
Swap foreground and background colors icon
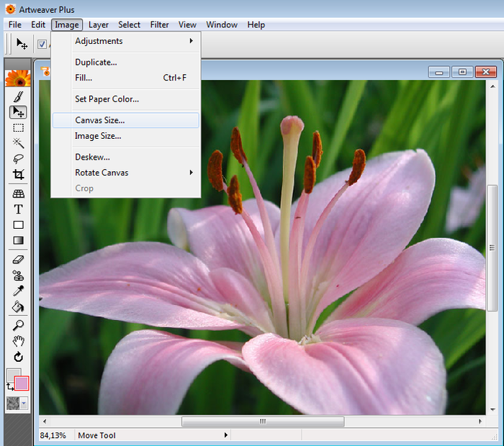10,386
